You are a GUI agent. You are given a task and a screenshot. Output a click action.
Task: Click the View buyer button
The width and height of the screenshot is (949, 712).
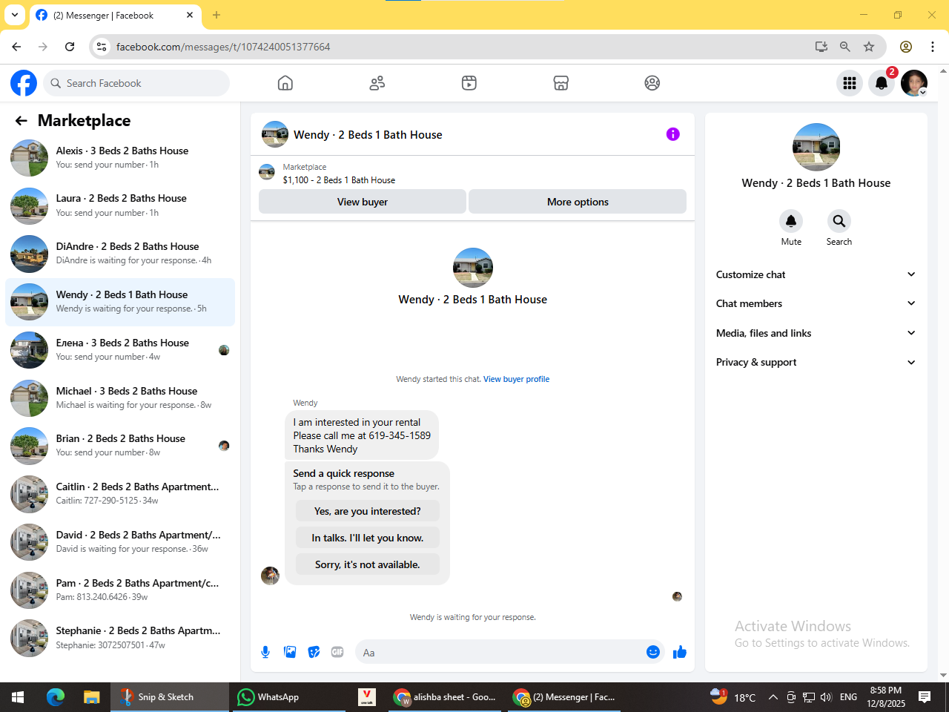pos(363,202)
